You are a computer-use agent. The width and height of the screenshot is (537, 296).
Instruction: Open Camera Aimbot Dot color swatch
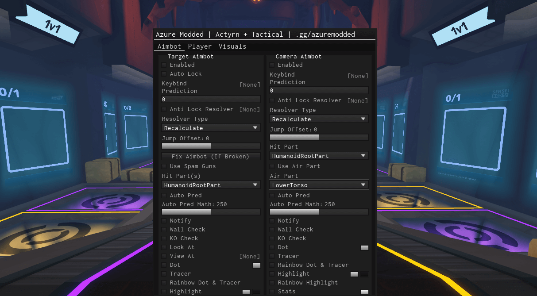click(x=365, y=248)
